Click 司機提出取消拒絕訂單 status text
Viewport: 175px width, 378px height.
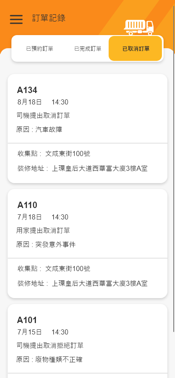pos(50,346)
